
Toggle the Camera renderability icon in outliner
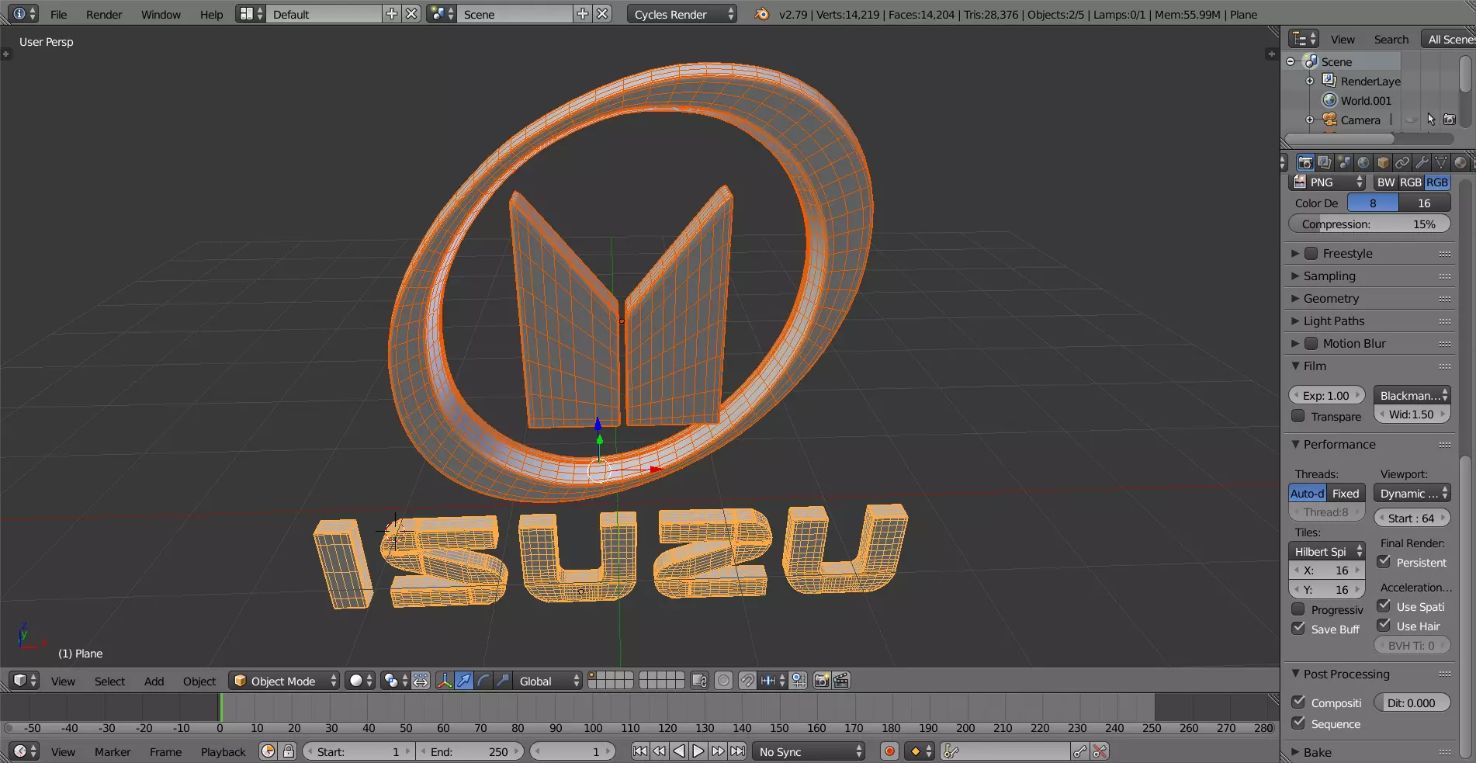[1449, 120]
